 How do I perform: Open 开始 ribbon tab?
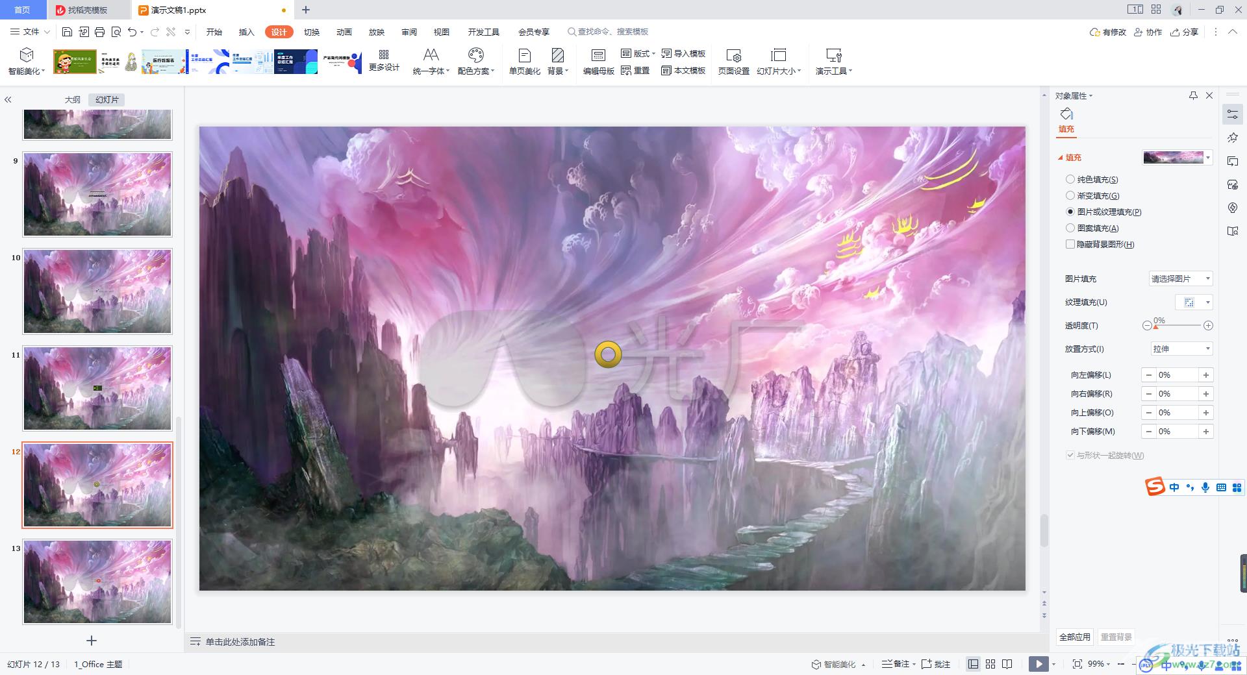coord(214,32)
